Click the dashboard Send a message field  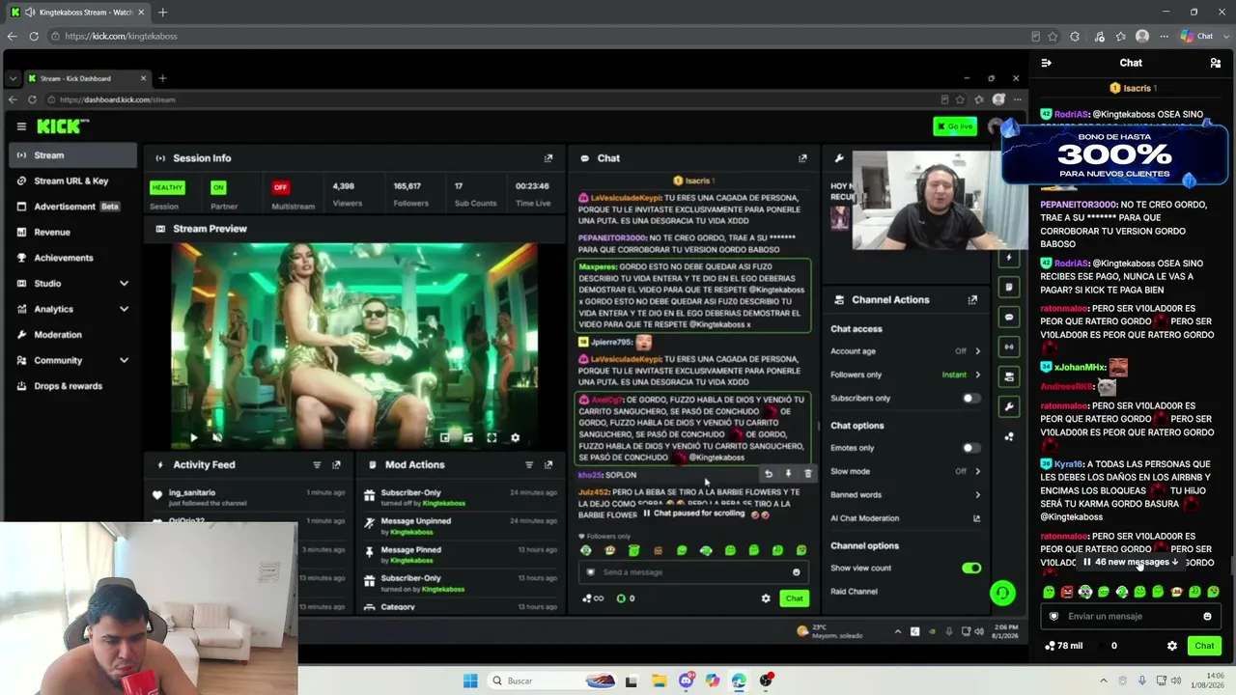pos(692,572)
